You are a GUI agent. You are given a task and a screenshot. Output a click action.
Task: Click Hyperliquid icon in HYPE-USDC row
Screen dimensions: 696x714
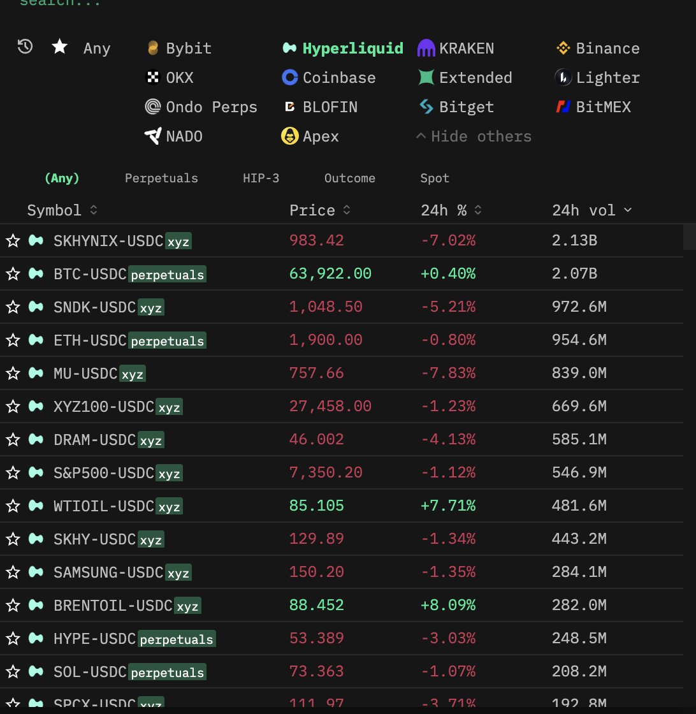tap(36, 638)
